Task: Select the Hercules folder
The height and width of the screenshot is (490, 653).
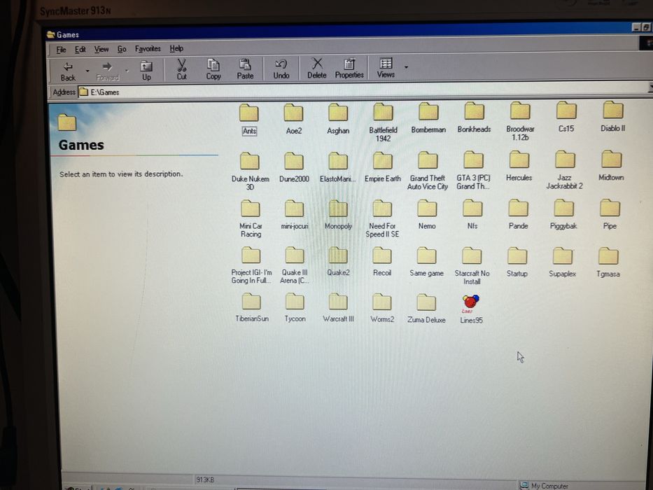Action: [519, 167]
